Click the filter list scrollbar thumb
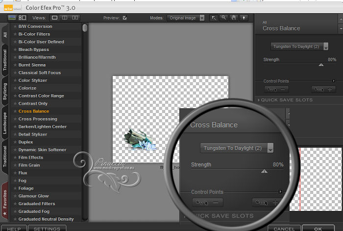This screenshot has width=343, height=231. pos(85,28)
